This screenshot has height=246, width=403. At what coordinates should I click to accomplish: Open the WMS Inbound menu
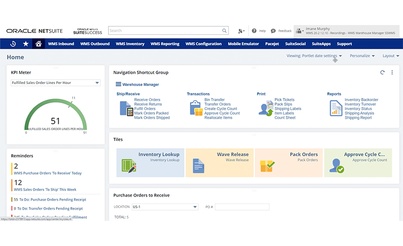pos(61,44)
